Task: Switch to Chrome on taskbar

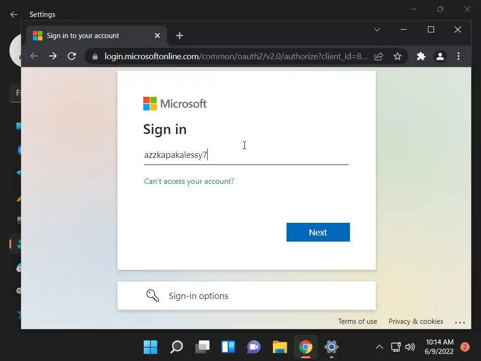Action: [305, 347]
